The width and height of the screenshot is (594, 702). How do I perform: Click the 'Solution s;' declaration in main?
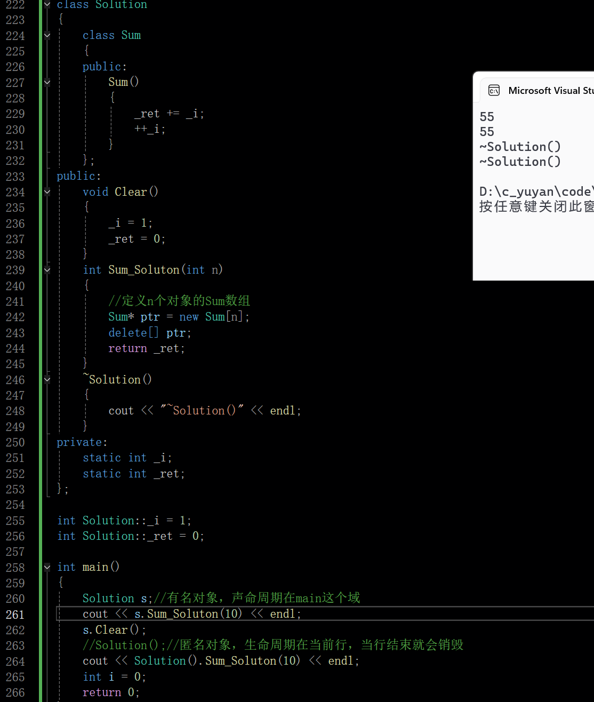(118, 598)
